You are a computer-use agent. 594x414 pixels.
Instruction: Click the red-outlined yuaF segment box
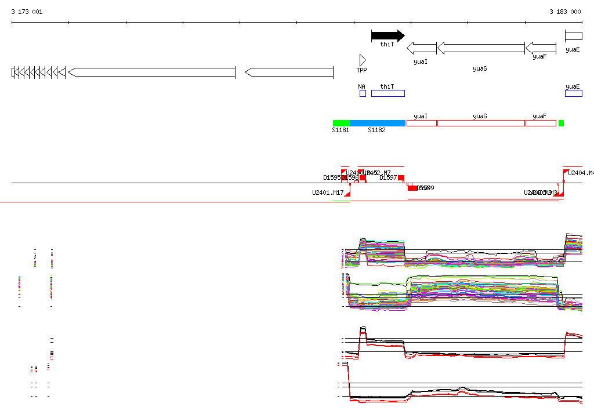click(540, 123)
